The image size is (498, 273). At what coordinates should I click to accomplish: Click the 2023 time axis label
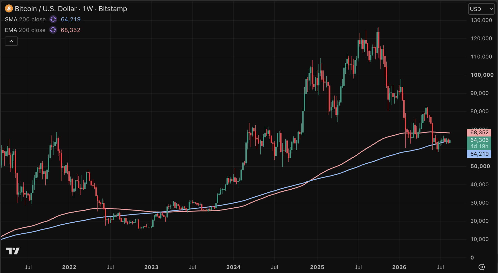coord(151,267)
